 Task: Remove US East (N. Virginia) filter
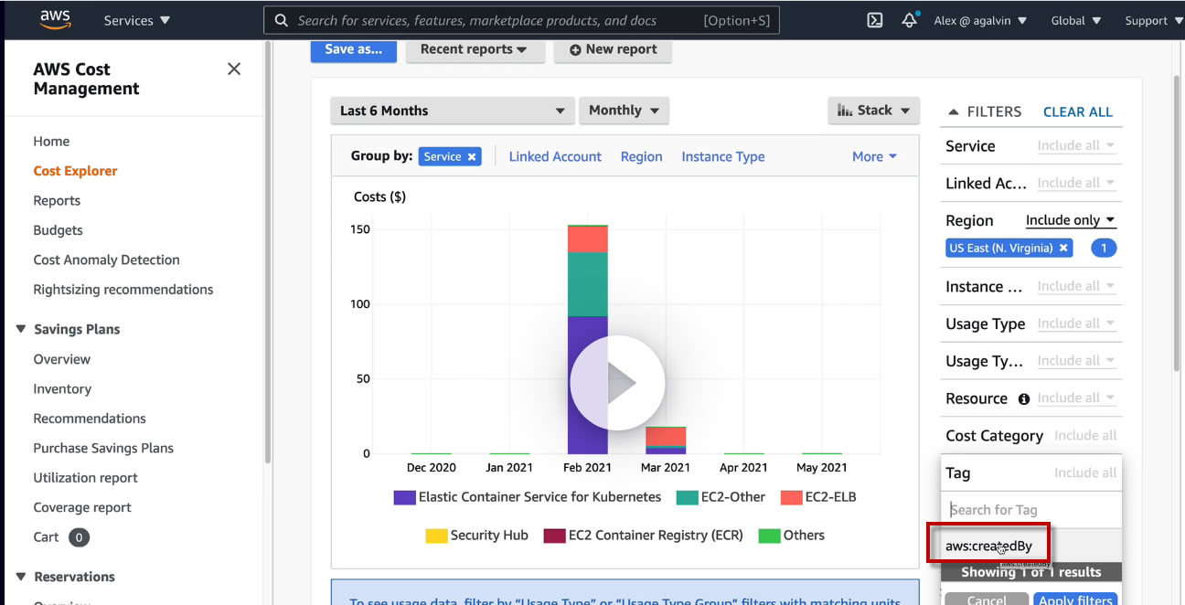point(1063,248)
